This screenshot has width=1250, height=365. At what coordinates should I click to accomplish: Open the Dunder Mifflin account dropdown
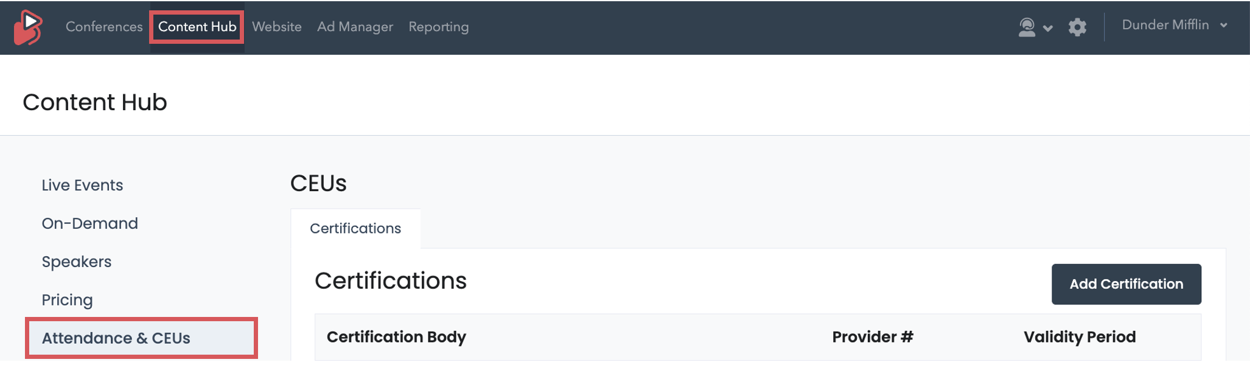click(1175, 25)
